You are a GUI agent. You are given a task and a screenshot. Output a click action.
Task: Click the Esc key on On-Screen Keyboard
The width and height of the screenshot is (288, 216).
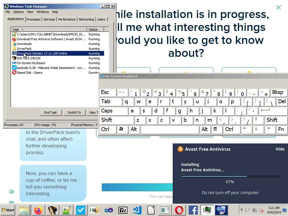108,93
